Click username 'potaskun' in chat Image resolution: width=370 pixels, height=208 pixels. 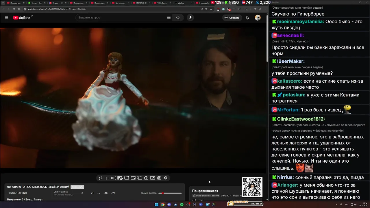293,95
